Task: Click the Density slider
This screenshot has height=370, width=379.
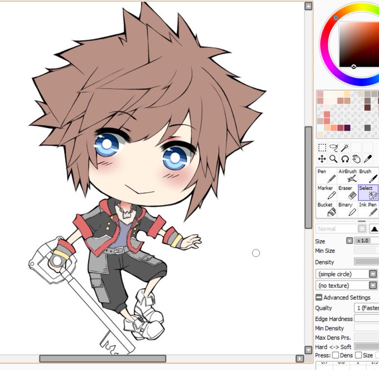Action: pyautogui.click(x=367, y=261)
